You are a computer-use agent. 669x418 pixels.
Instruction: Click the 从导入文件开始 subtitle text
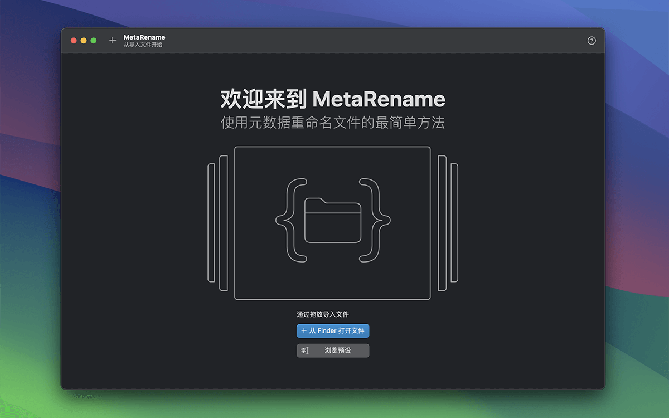[143, 45]
